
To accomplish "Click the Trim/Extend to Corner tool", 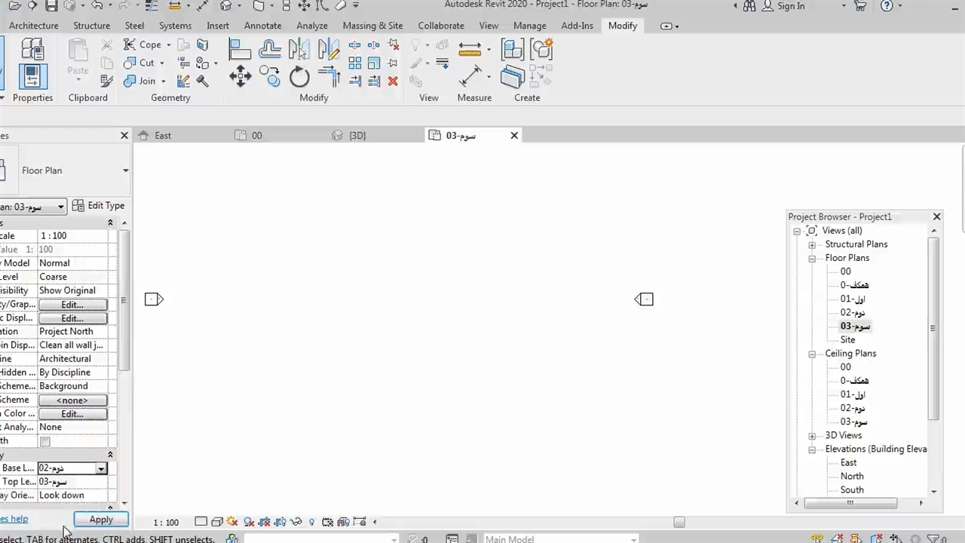I will pyautogui.click(x=329, y=76).
